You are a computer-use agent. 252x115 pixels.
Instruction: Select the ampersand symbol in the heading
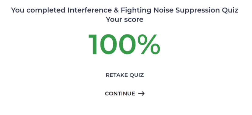pyautogui.click(x=116, y=10)
